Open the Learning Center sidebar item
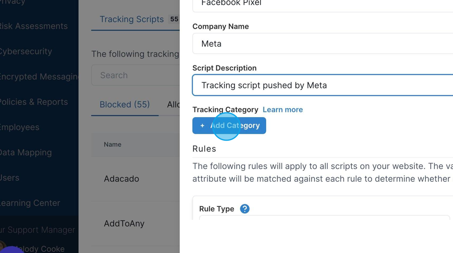 pyautogui.click(x=30, y=203)
